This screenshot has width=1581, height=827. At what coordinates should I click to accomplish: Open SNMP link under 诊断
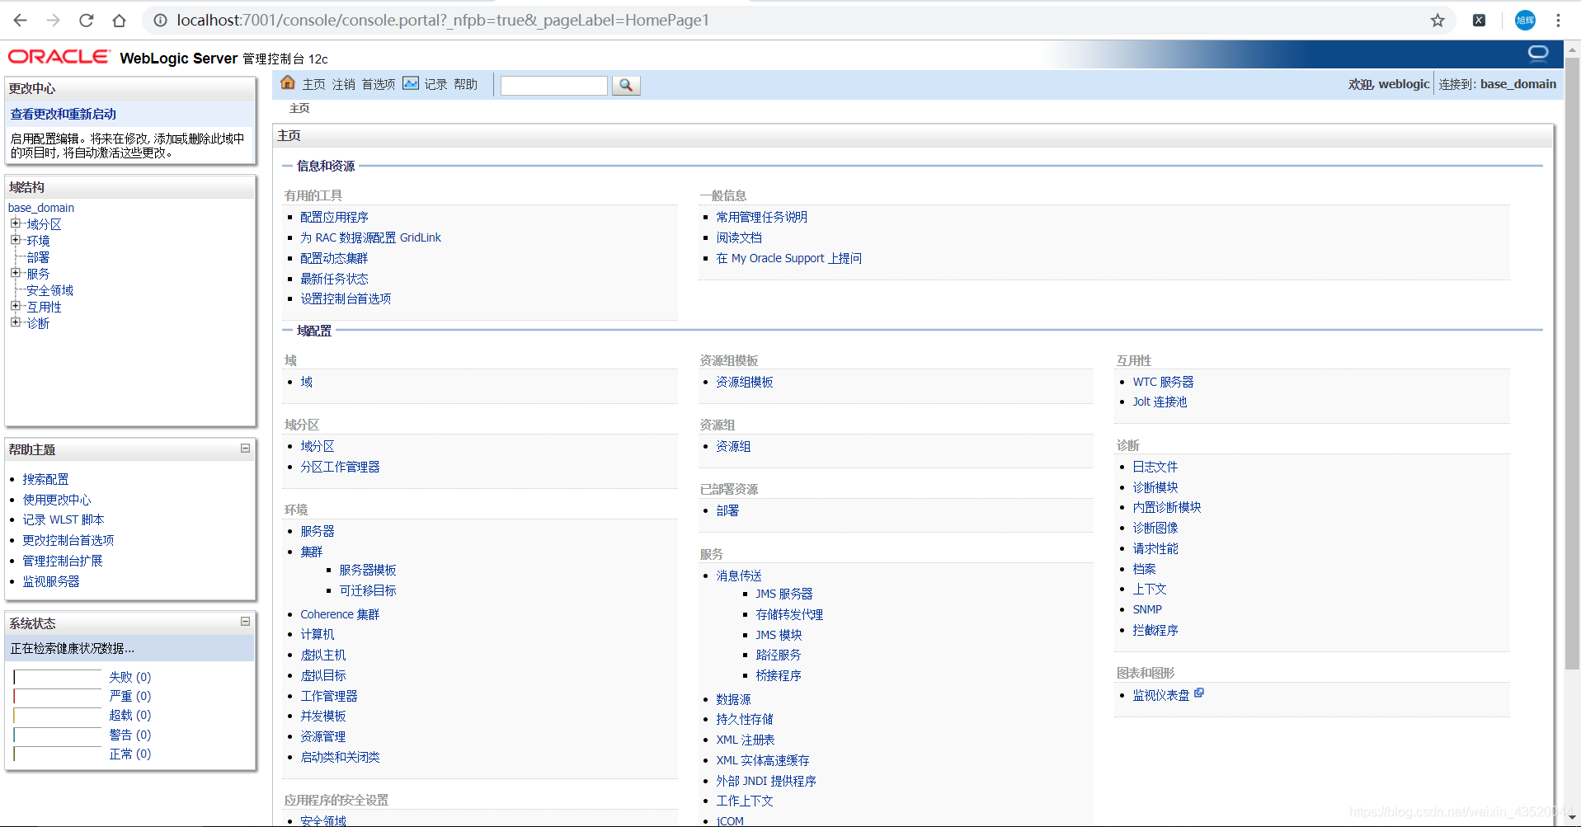click(x=1147, y=609)
